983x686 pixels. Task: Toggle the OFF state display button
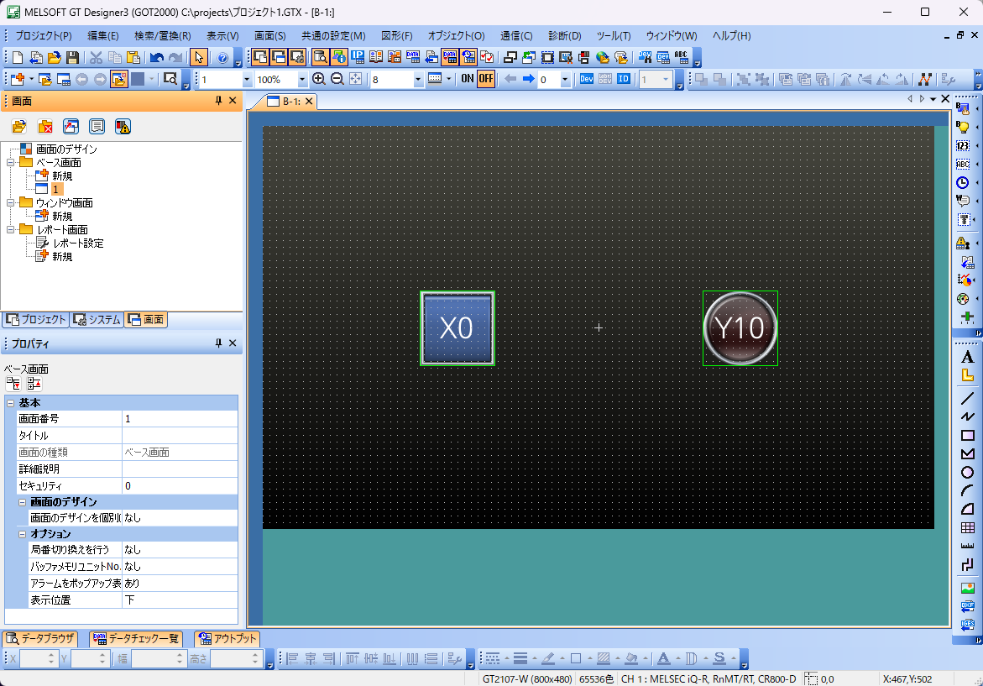click(x=486, y=79)
